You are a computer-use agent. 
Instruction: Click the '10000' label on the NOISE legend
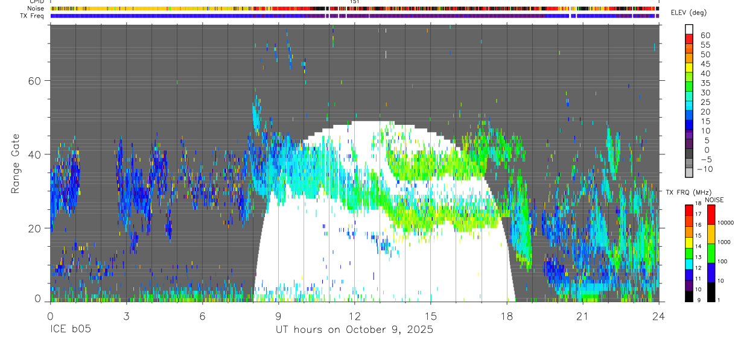pos(725,223)
